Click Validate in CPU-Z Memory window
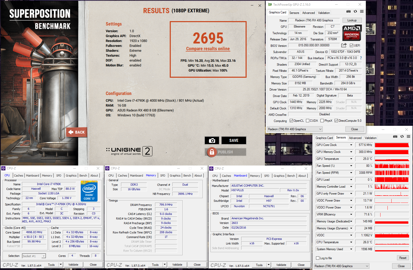 pos(177,265)
